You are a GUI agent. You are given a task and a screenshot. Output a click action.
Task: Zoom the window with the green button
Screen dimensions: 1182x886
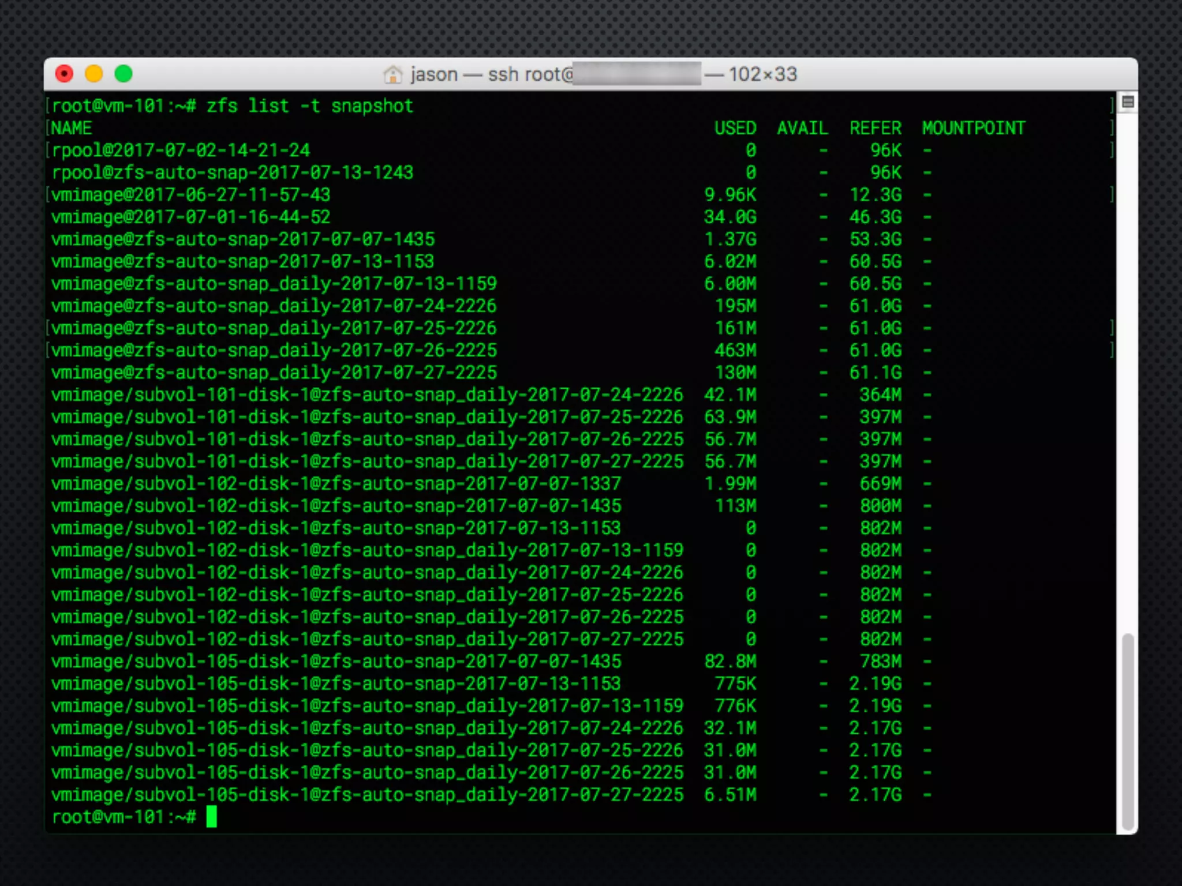124,74
